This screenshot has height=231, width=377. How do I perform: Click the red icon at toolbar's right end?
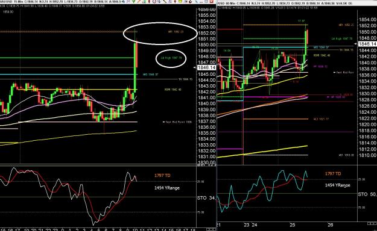(212, 1)
